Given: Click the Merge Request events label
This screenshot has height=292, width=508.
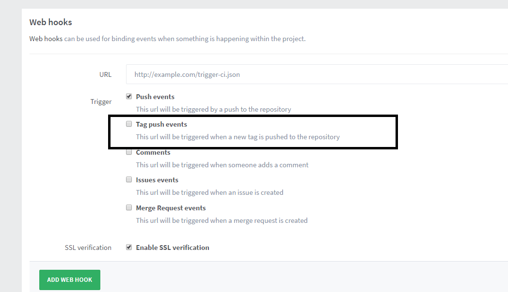Looking at the screenshot, I should [171, 207].
